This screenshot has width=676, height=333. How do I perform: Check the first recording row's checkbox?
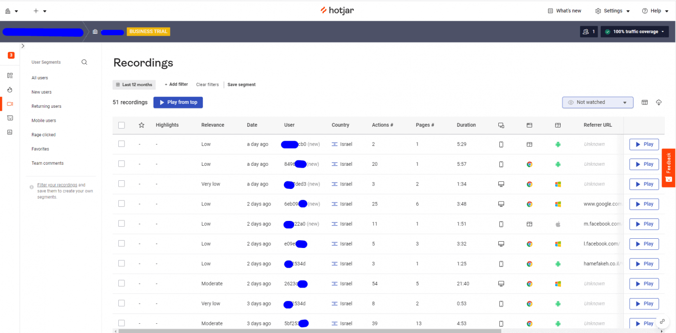122,144
